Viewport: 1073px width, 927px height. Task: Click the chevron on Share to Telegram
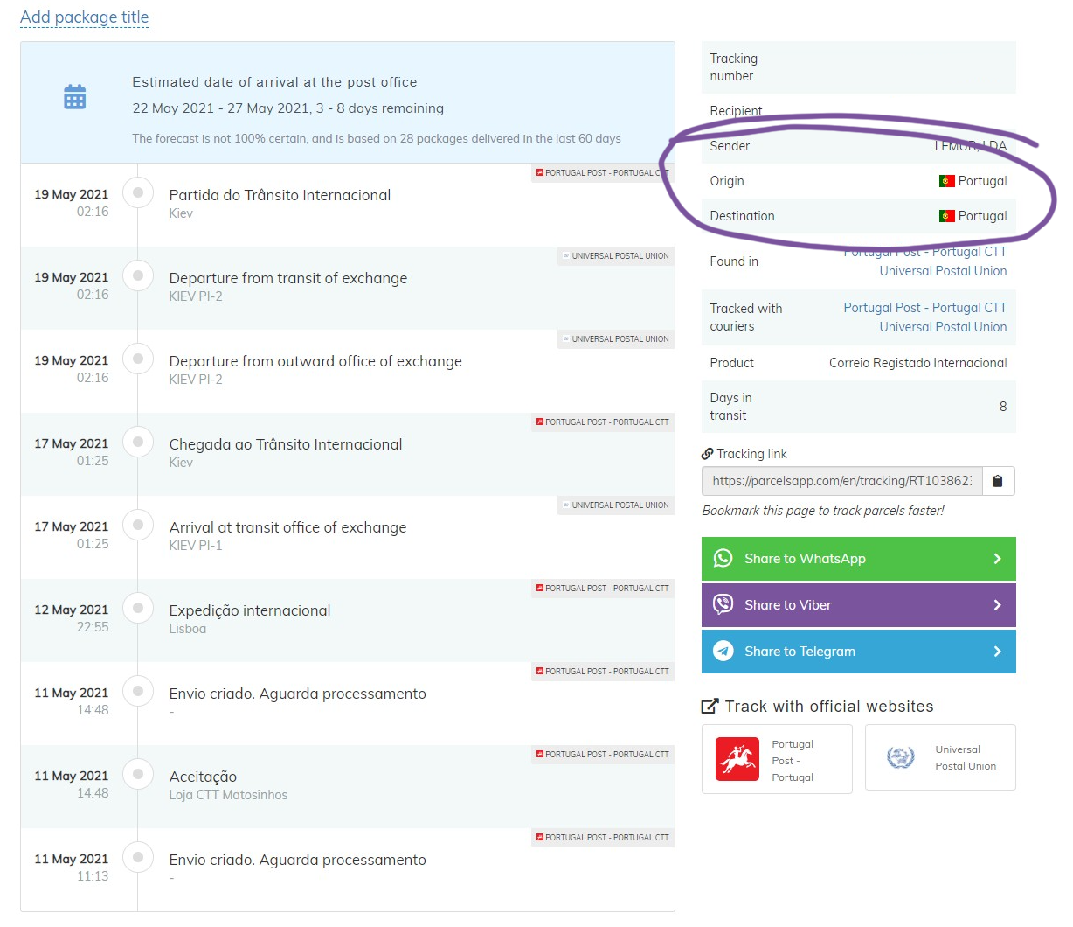point(997,652)
